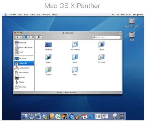Open iCal calendar dock icon
This screenshot has width=147, height=121.
(85, 117)
